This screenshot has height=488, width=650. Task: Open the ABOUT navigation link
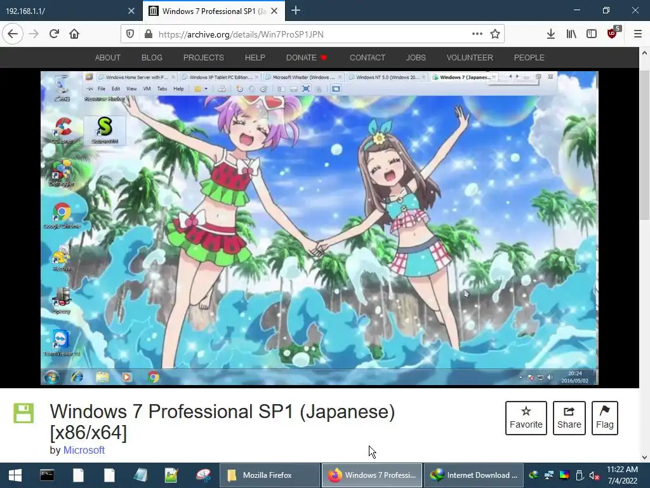(x=108, y=58)
